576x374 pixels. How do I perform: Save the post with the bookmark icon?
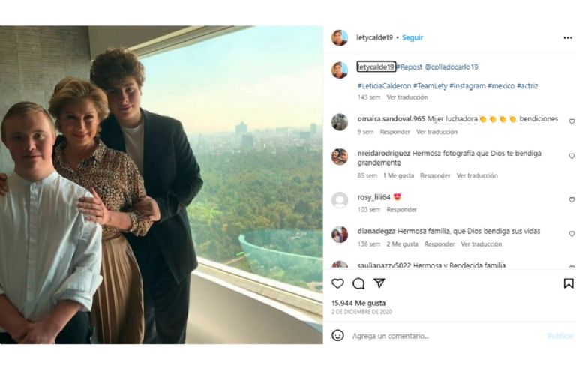point(568,283)
